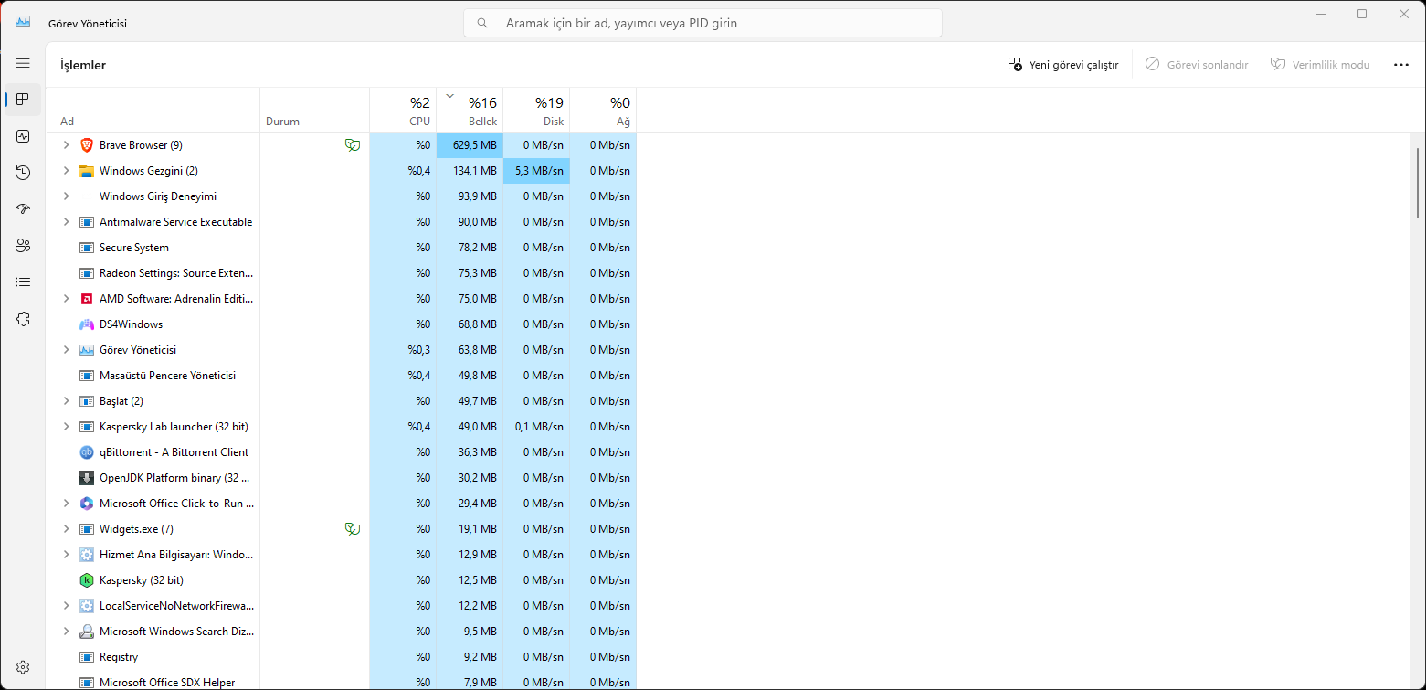1426x690 pixels.
Task: Click the qBittorrent process icon
Action: pyautogui.click(x=87, y=451)
